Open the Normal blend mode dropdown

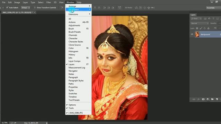click(200, 23)
